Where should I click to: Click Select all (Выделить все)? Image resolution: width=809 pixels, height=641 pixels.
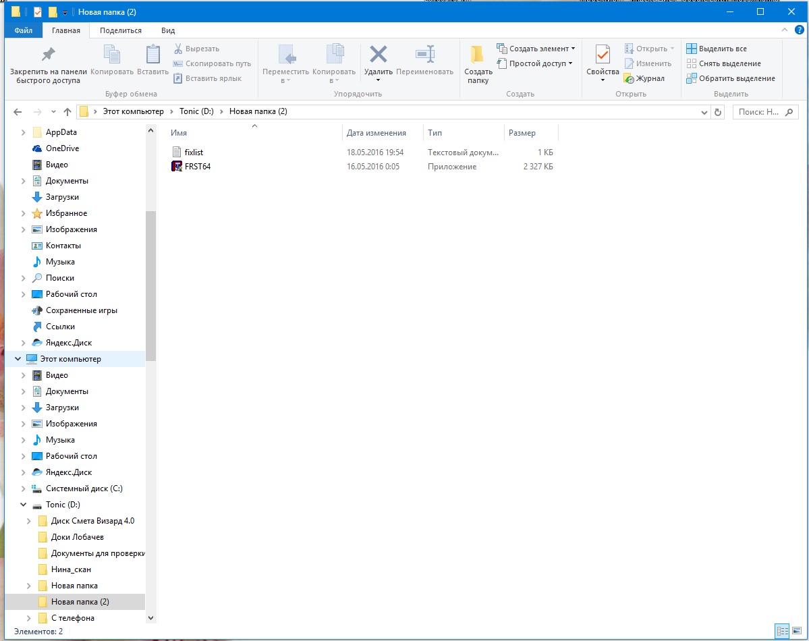tap(722, 49)
